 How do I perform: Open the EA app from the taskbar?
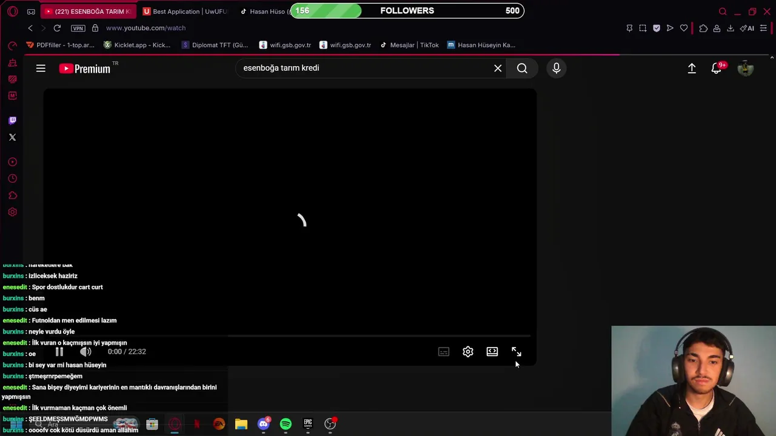click(219, 424)
